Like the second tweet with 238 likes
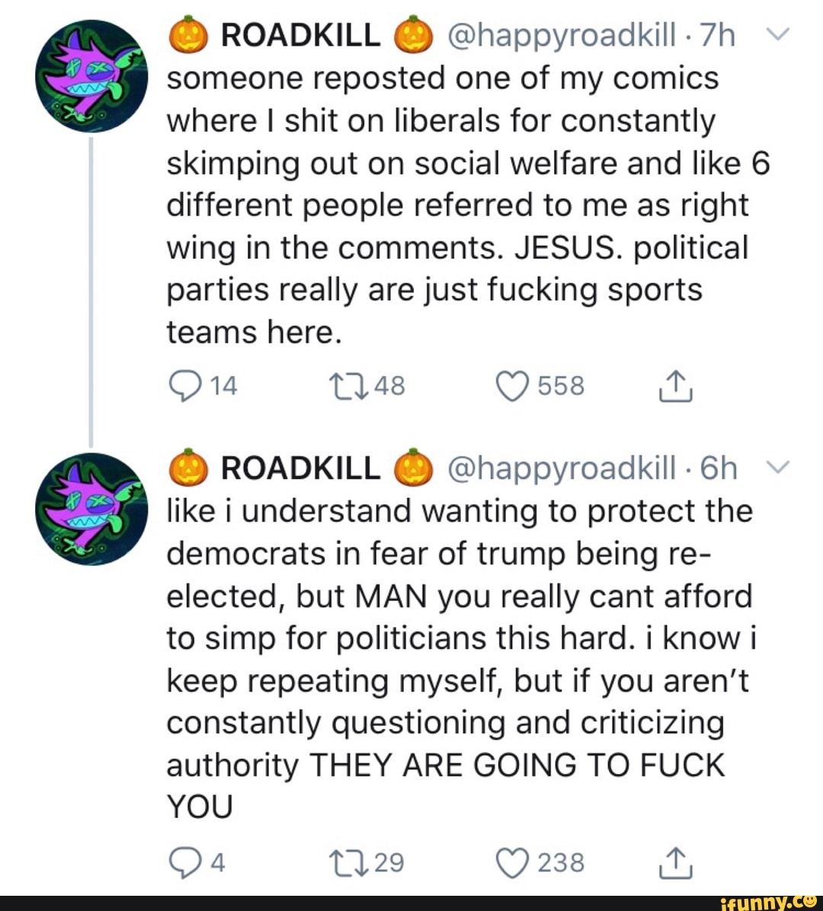The height and width of the screenshot is (911, 823). [513, 862]
